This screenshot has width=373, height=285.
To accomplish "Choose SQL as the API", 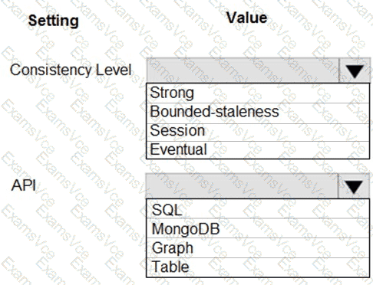I will tap(258, 209).
